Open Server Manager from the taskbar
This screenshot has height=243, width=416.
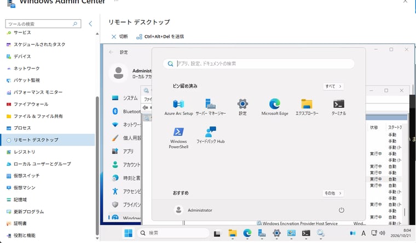pos(262,233)
